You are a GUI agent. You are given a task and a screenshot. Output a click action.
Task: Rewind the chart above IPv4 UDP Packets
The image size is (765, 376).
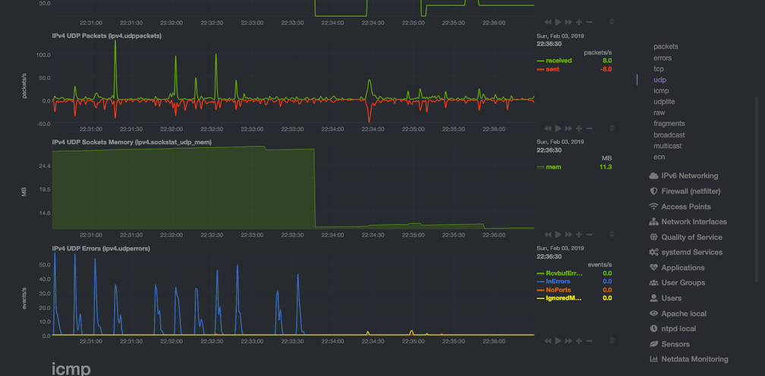click(x=548, y=22)
